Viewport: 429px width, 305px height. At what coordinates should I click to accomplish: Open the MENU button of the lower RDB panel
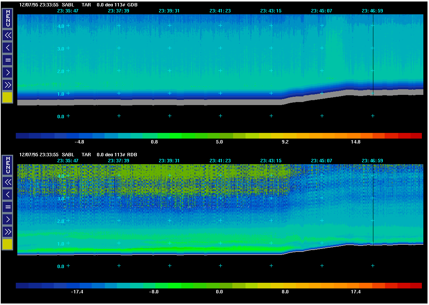[x=8, y=166]
